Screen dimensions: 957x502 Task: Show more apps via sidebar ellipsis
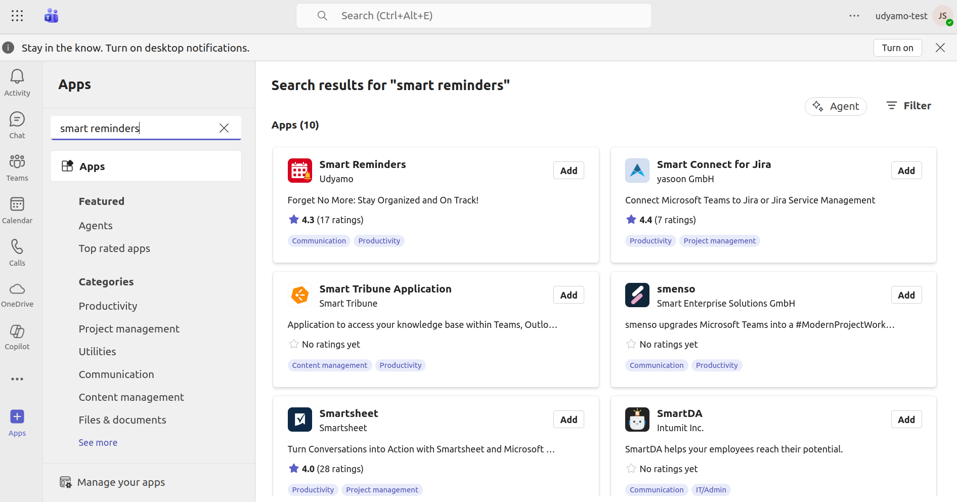point(17,379)
